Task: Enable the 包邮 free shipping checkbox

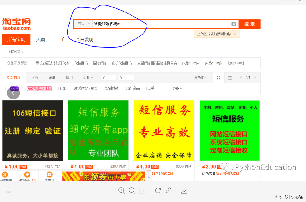Action: pos(57,88)
